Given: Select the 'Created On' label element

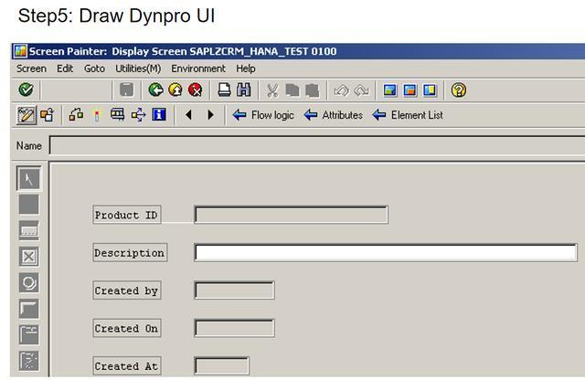Looking at the screenshot, I should [x=127, y=328].
